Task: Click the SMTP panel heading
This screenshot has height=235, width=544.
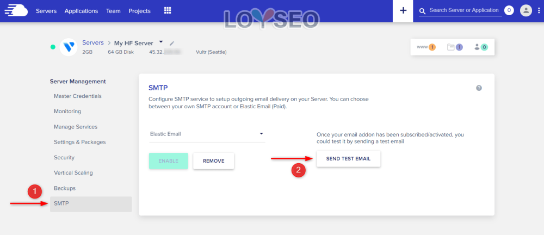Action: pyautogui.click(x=158, y=88)
